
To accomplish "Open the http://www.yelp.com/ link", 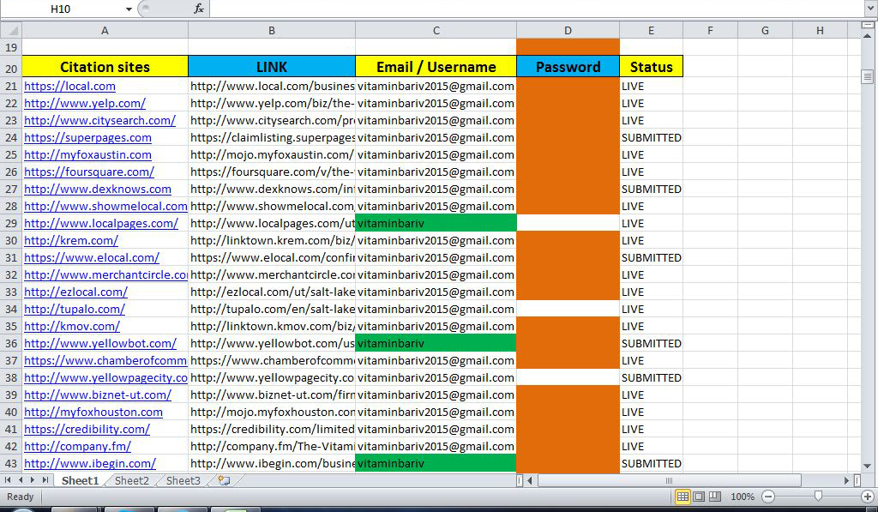I will [x=85, y=103].
